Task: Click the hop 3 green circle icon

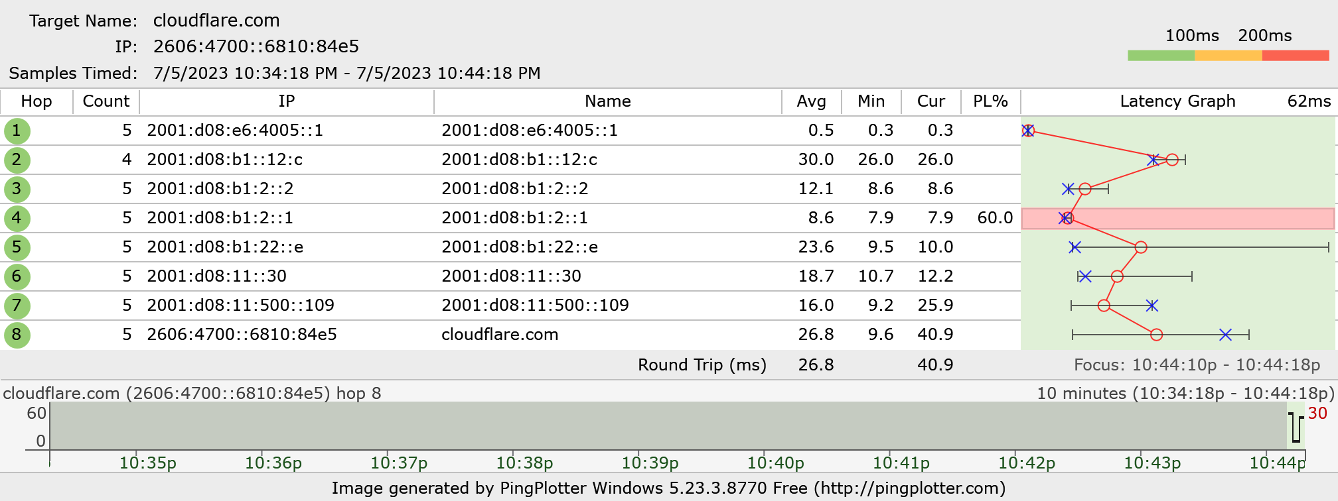Action: 17,189
